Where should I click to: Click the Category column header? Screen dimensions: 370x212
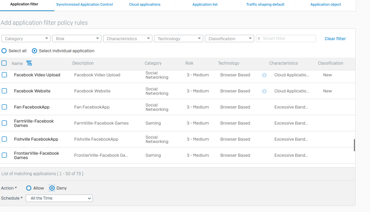153,63
